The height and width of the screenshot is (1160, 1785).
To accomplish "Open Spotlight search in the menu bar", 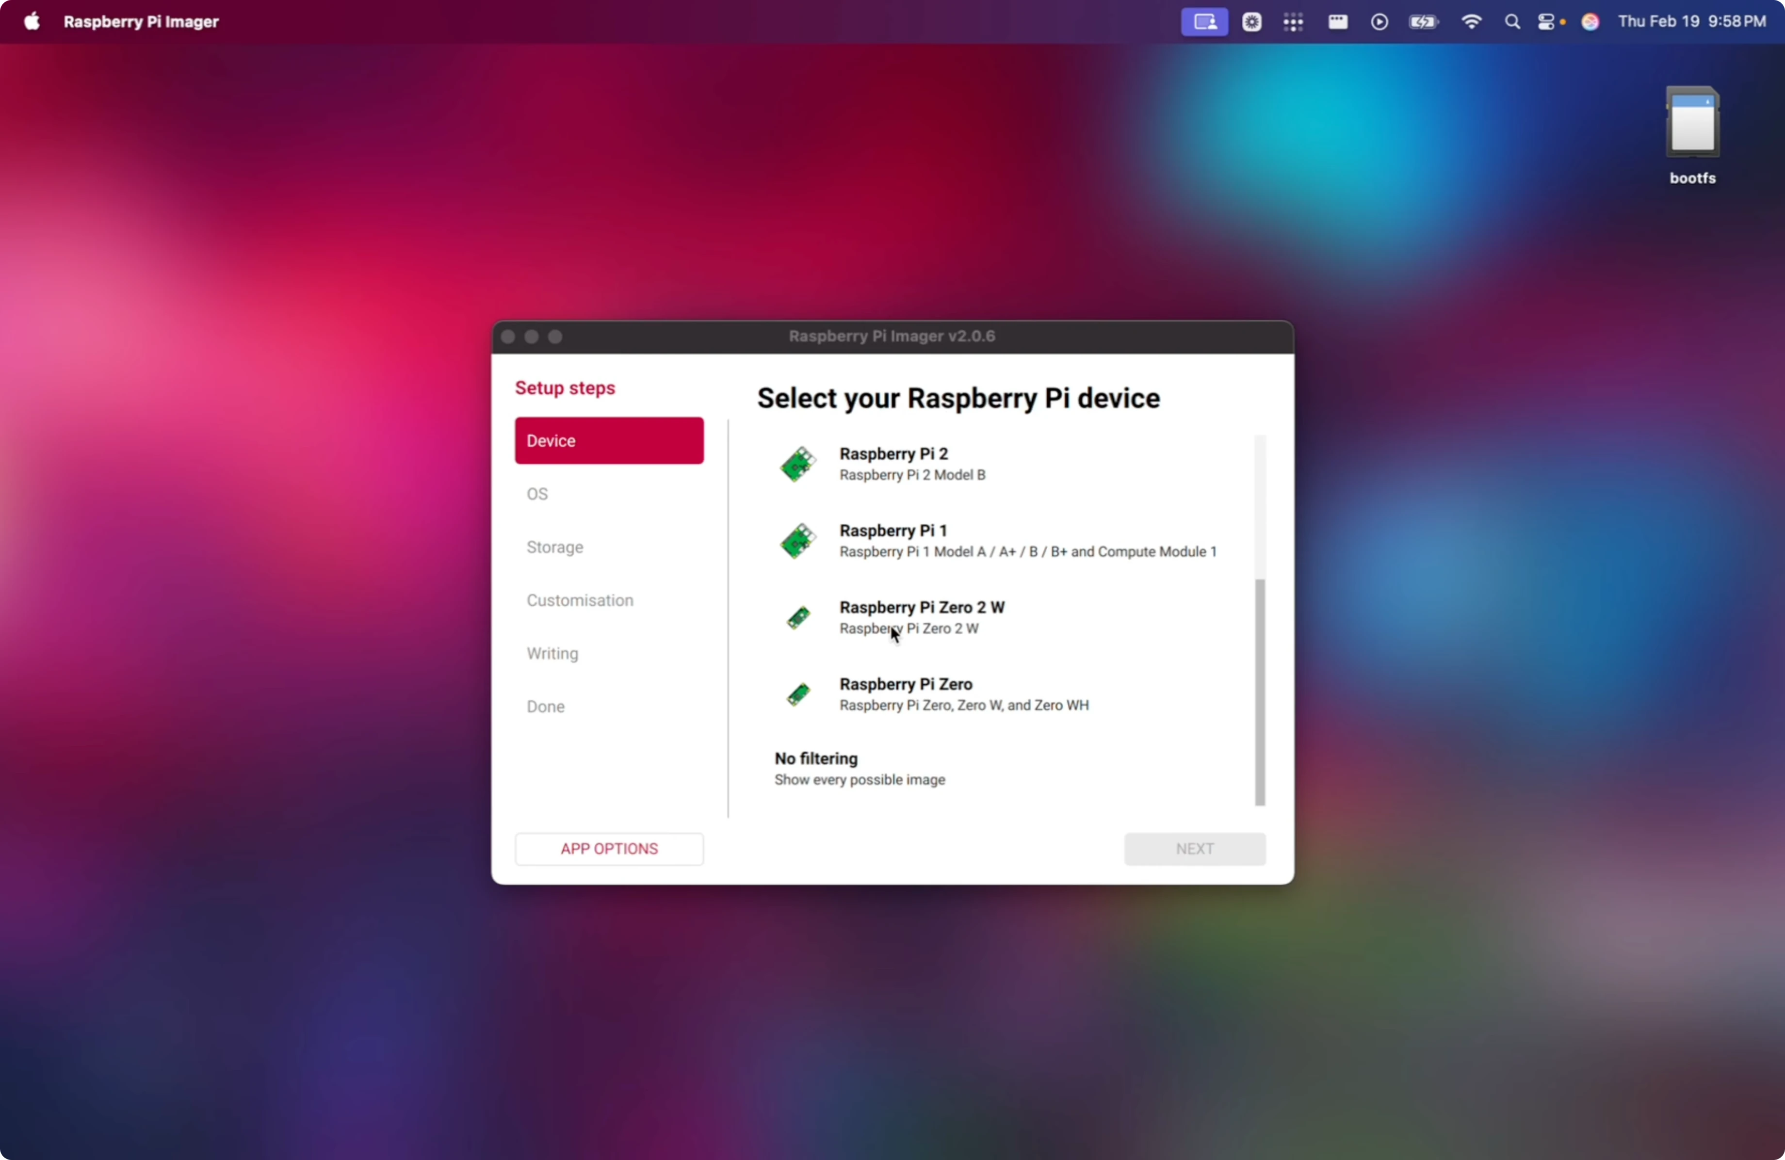I will point(1512,22).
